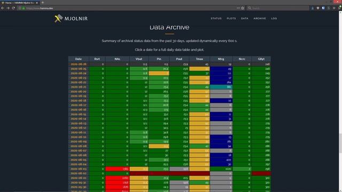This screenshot has width=342, height=192.
Task: Open the 2020-06-09 daily data link
Action: click(x=79, y=141)
